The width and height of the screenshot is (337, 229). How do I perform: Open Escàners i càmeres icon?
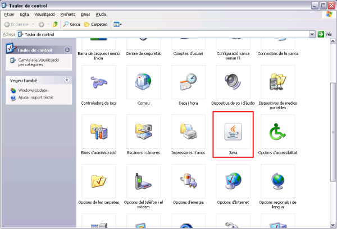[143, 132]
